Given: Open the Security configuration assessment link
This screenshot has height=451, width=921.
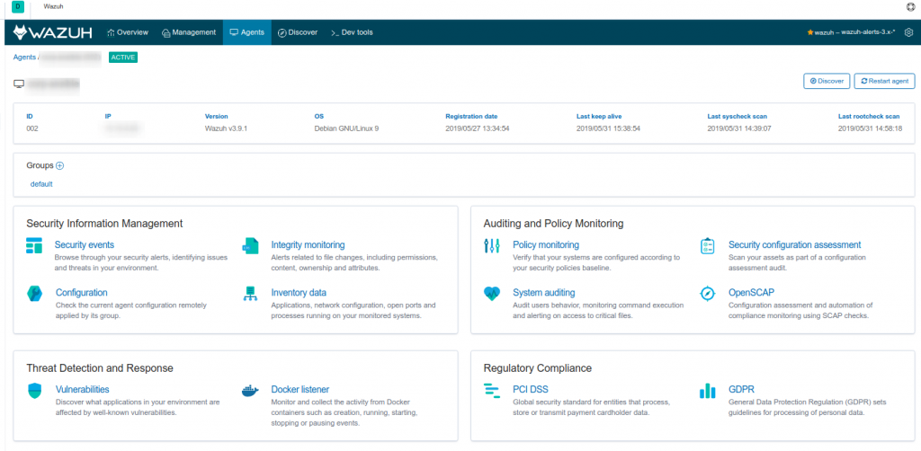Looking at the screenshot, I should (x=795, y=245).
